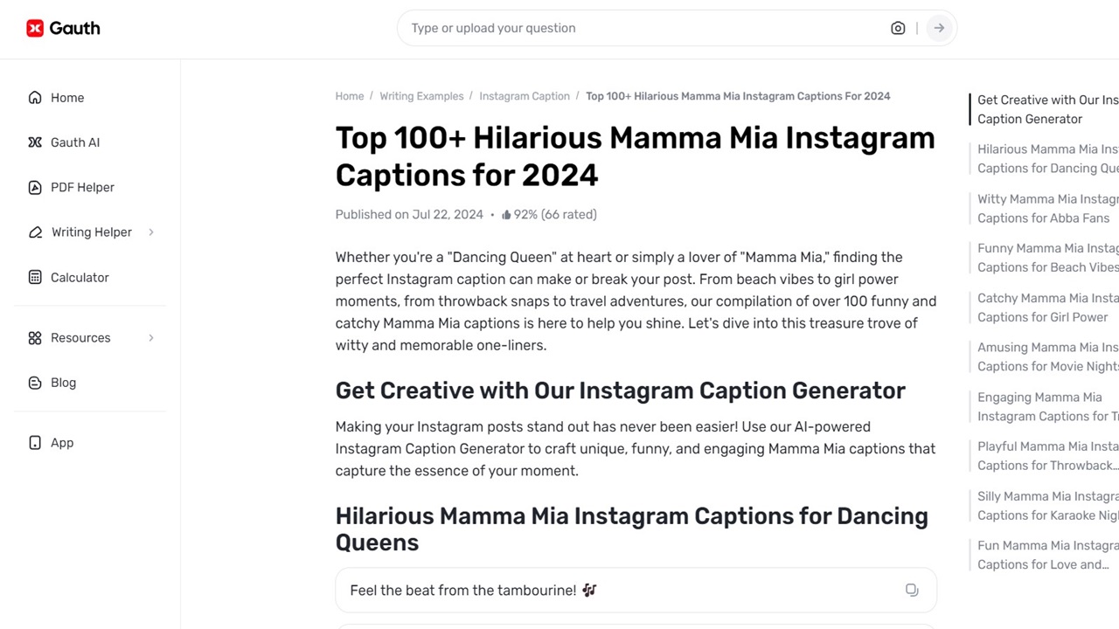Viewport: 1119px width, 629px height.
Task: Expand the Resources submenu
Action: click(x=150, y=337)
